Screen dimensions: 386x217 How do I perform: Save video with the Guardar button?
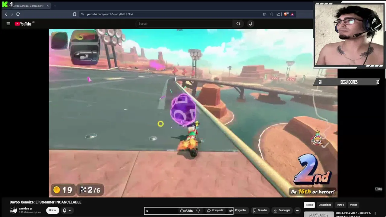click(260, 210)
